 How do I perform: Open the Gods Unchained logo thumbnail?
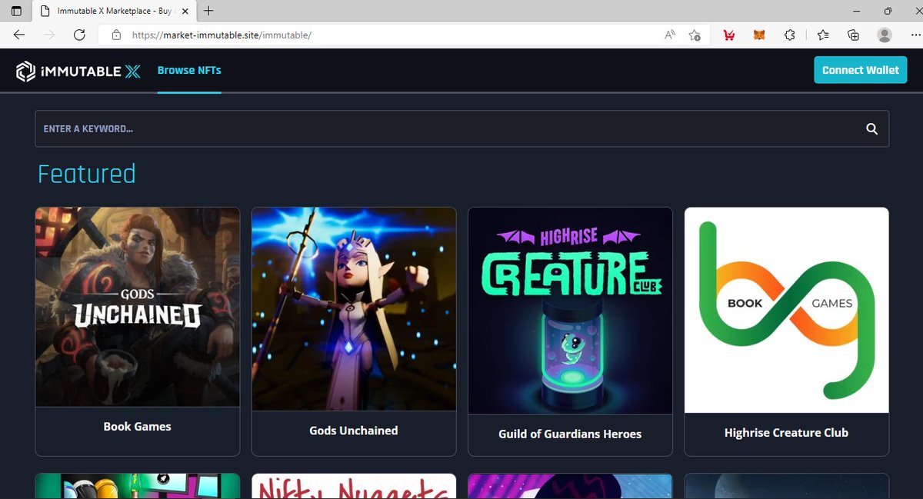pyautogui.click(x=138, y=307)
